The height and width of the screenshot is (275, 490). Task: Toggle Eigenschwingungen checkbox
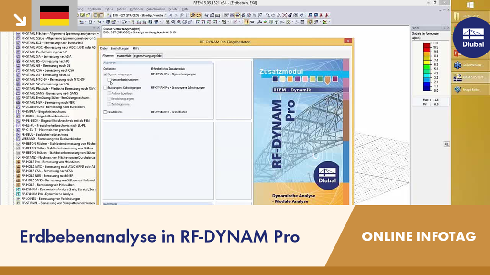[x=105, y=74]
